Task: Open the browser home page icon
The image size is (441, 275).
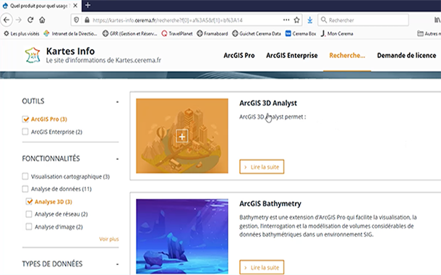Action: (x=42, y=20)
